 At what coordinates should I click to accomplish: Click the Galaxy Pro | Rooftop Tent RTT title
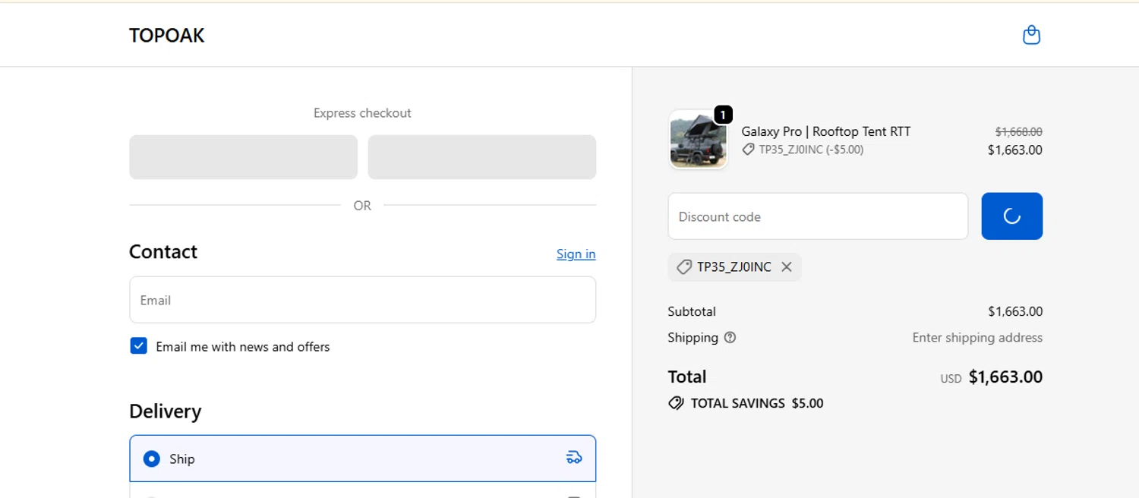[825, 131]
